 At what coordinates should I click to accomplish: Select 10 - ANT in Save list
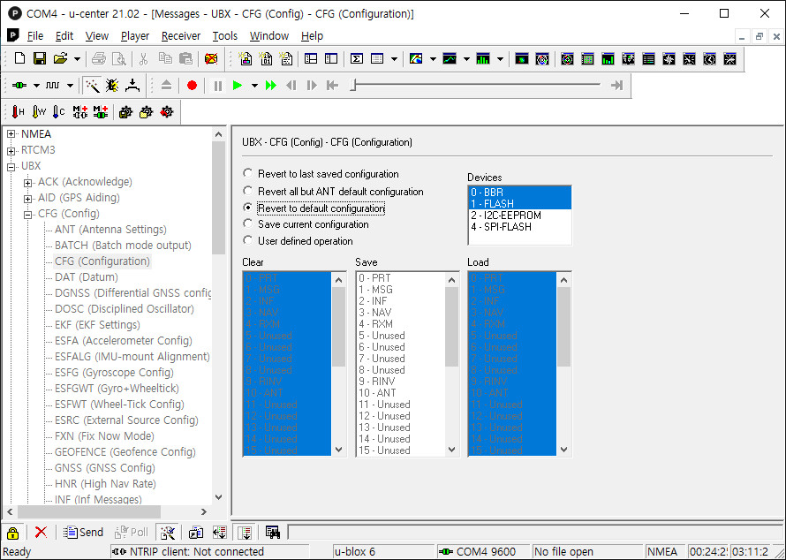tap(401, 393)
